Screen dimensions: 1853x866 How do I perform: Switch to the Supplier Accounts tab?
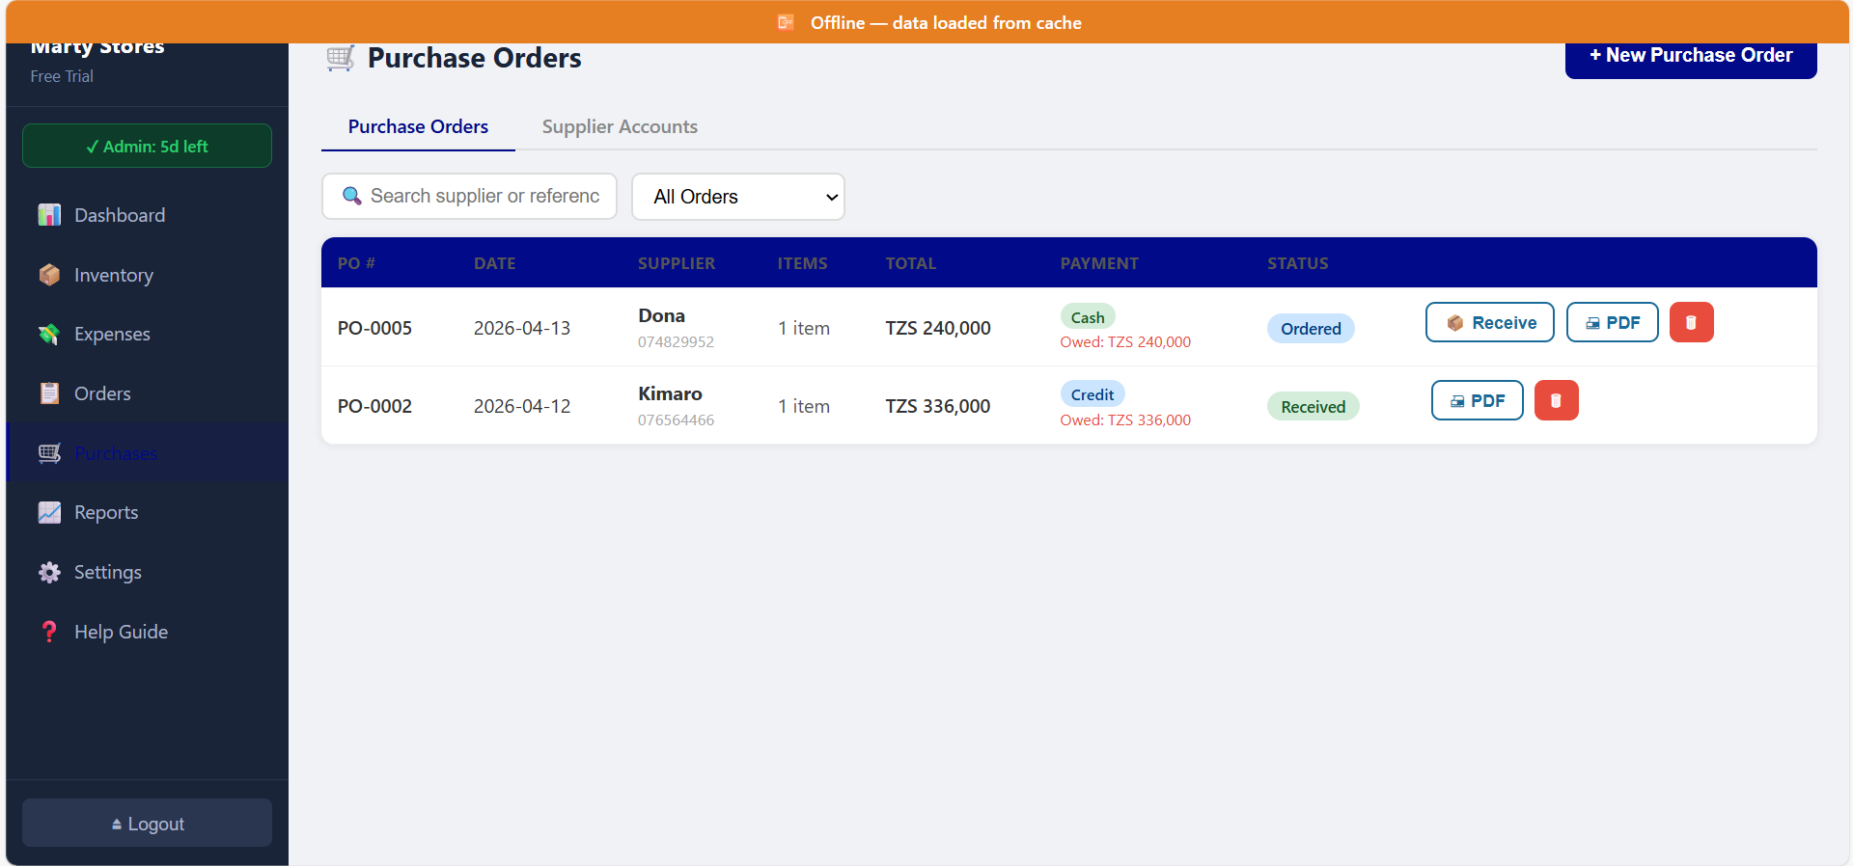click(619, 126)
